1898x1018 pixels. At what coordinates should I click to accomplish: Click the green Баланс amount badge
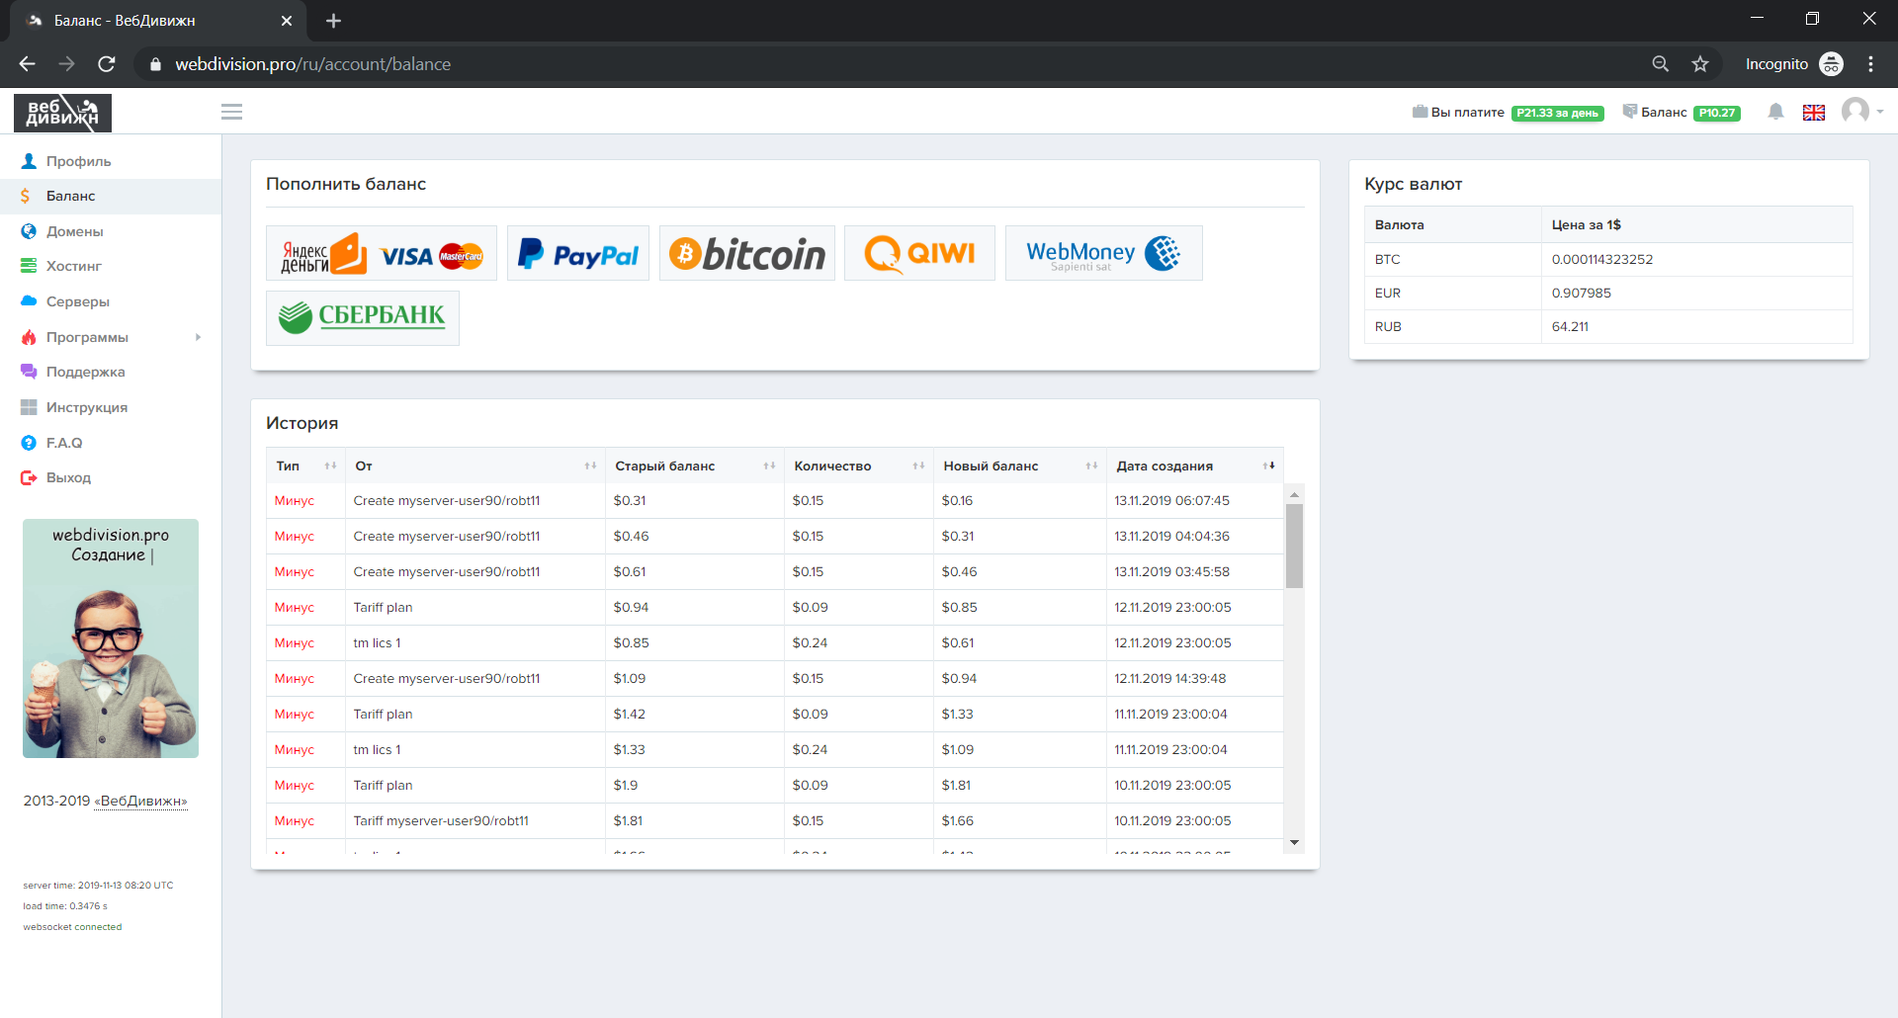pos(1716,113)
